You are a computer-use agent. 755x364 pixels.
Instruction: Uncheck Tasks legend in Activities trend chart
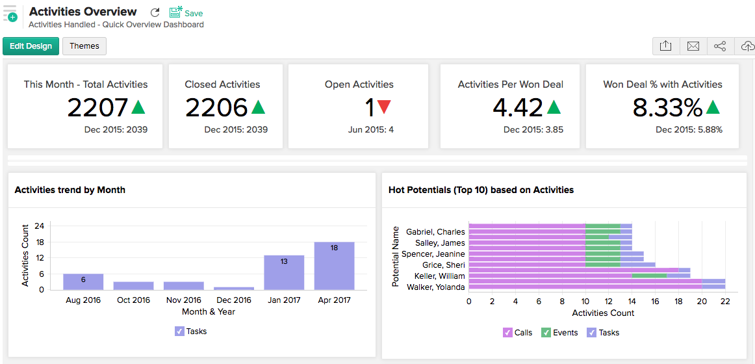pos(180,331)
